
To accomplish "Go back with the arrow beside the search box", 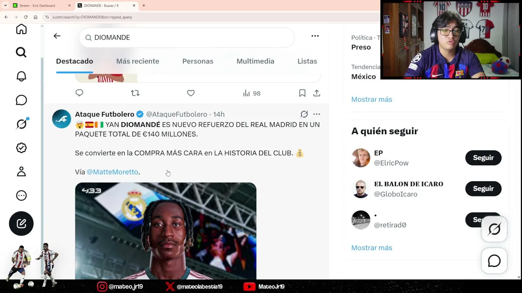I will click(57, 36).
